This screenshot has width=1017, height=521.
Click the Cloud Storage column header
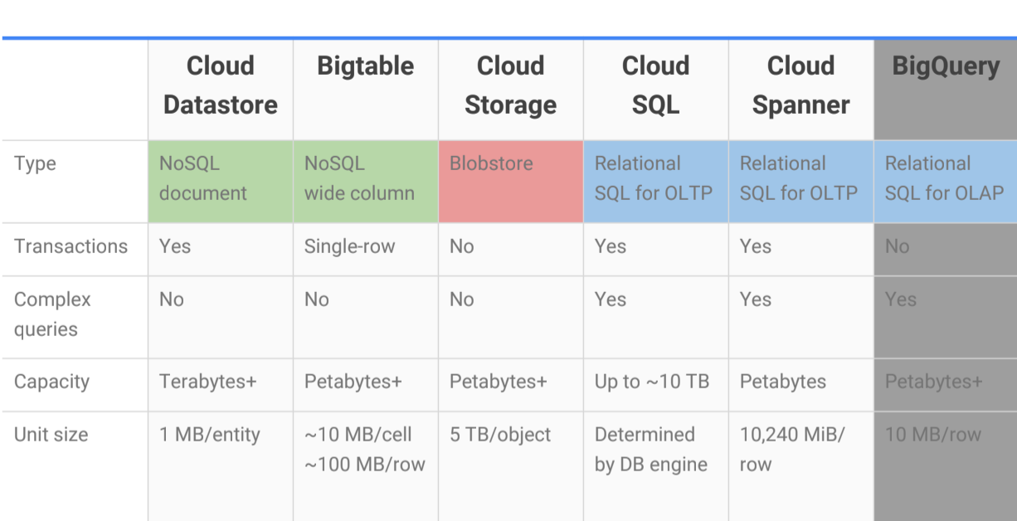(x=510, y=85)
